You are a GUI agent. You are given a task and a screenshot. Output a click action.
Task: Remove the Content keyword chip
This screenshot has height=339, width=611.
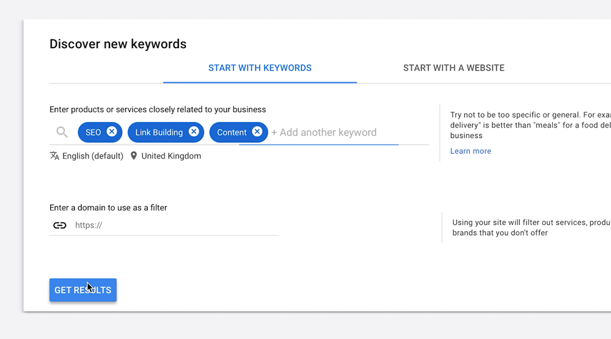257,132
